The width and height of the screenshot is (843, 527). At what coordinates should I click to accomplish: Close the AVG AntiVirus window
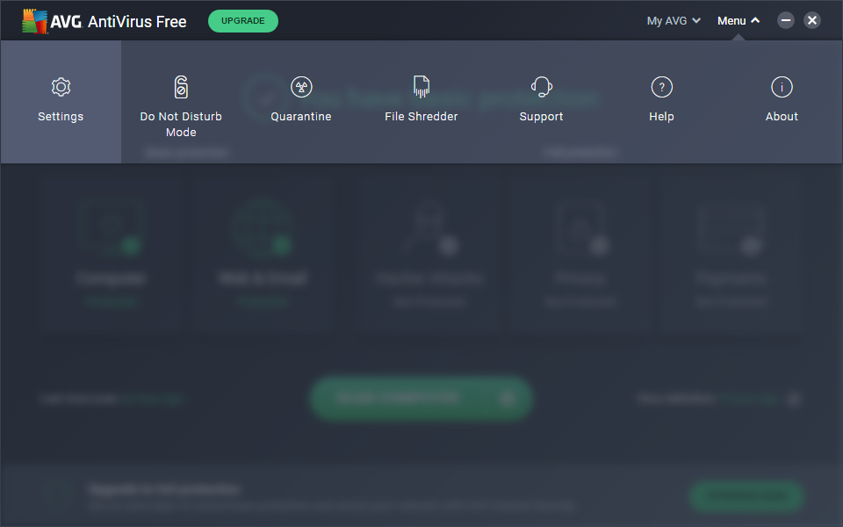click(811, 20)
